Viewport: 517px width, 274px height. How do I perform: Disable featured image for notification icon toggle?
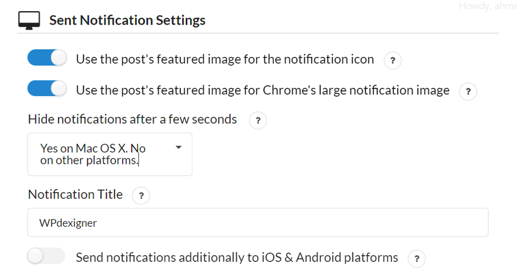(47, 59)
